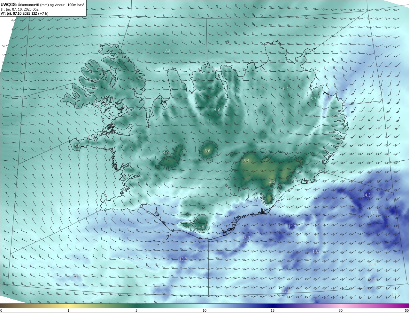
Task: Click the 3.4 value label
Action: point(246,161)
